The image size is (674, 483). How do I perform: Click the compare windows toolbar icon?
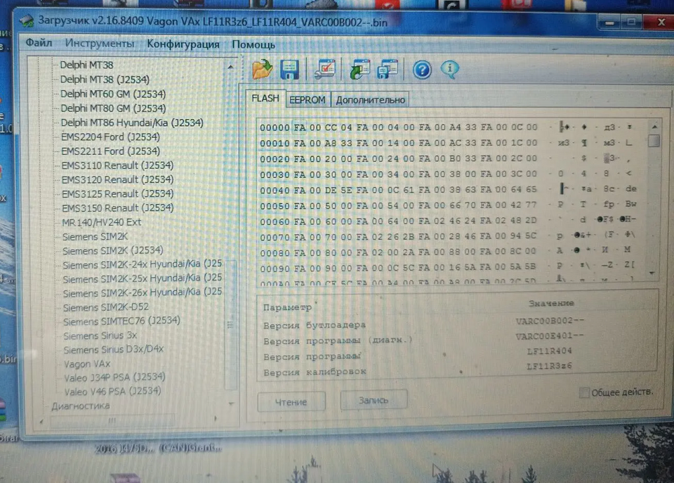388,70
